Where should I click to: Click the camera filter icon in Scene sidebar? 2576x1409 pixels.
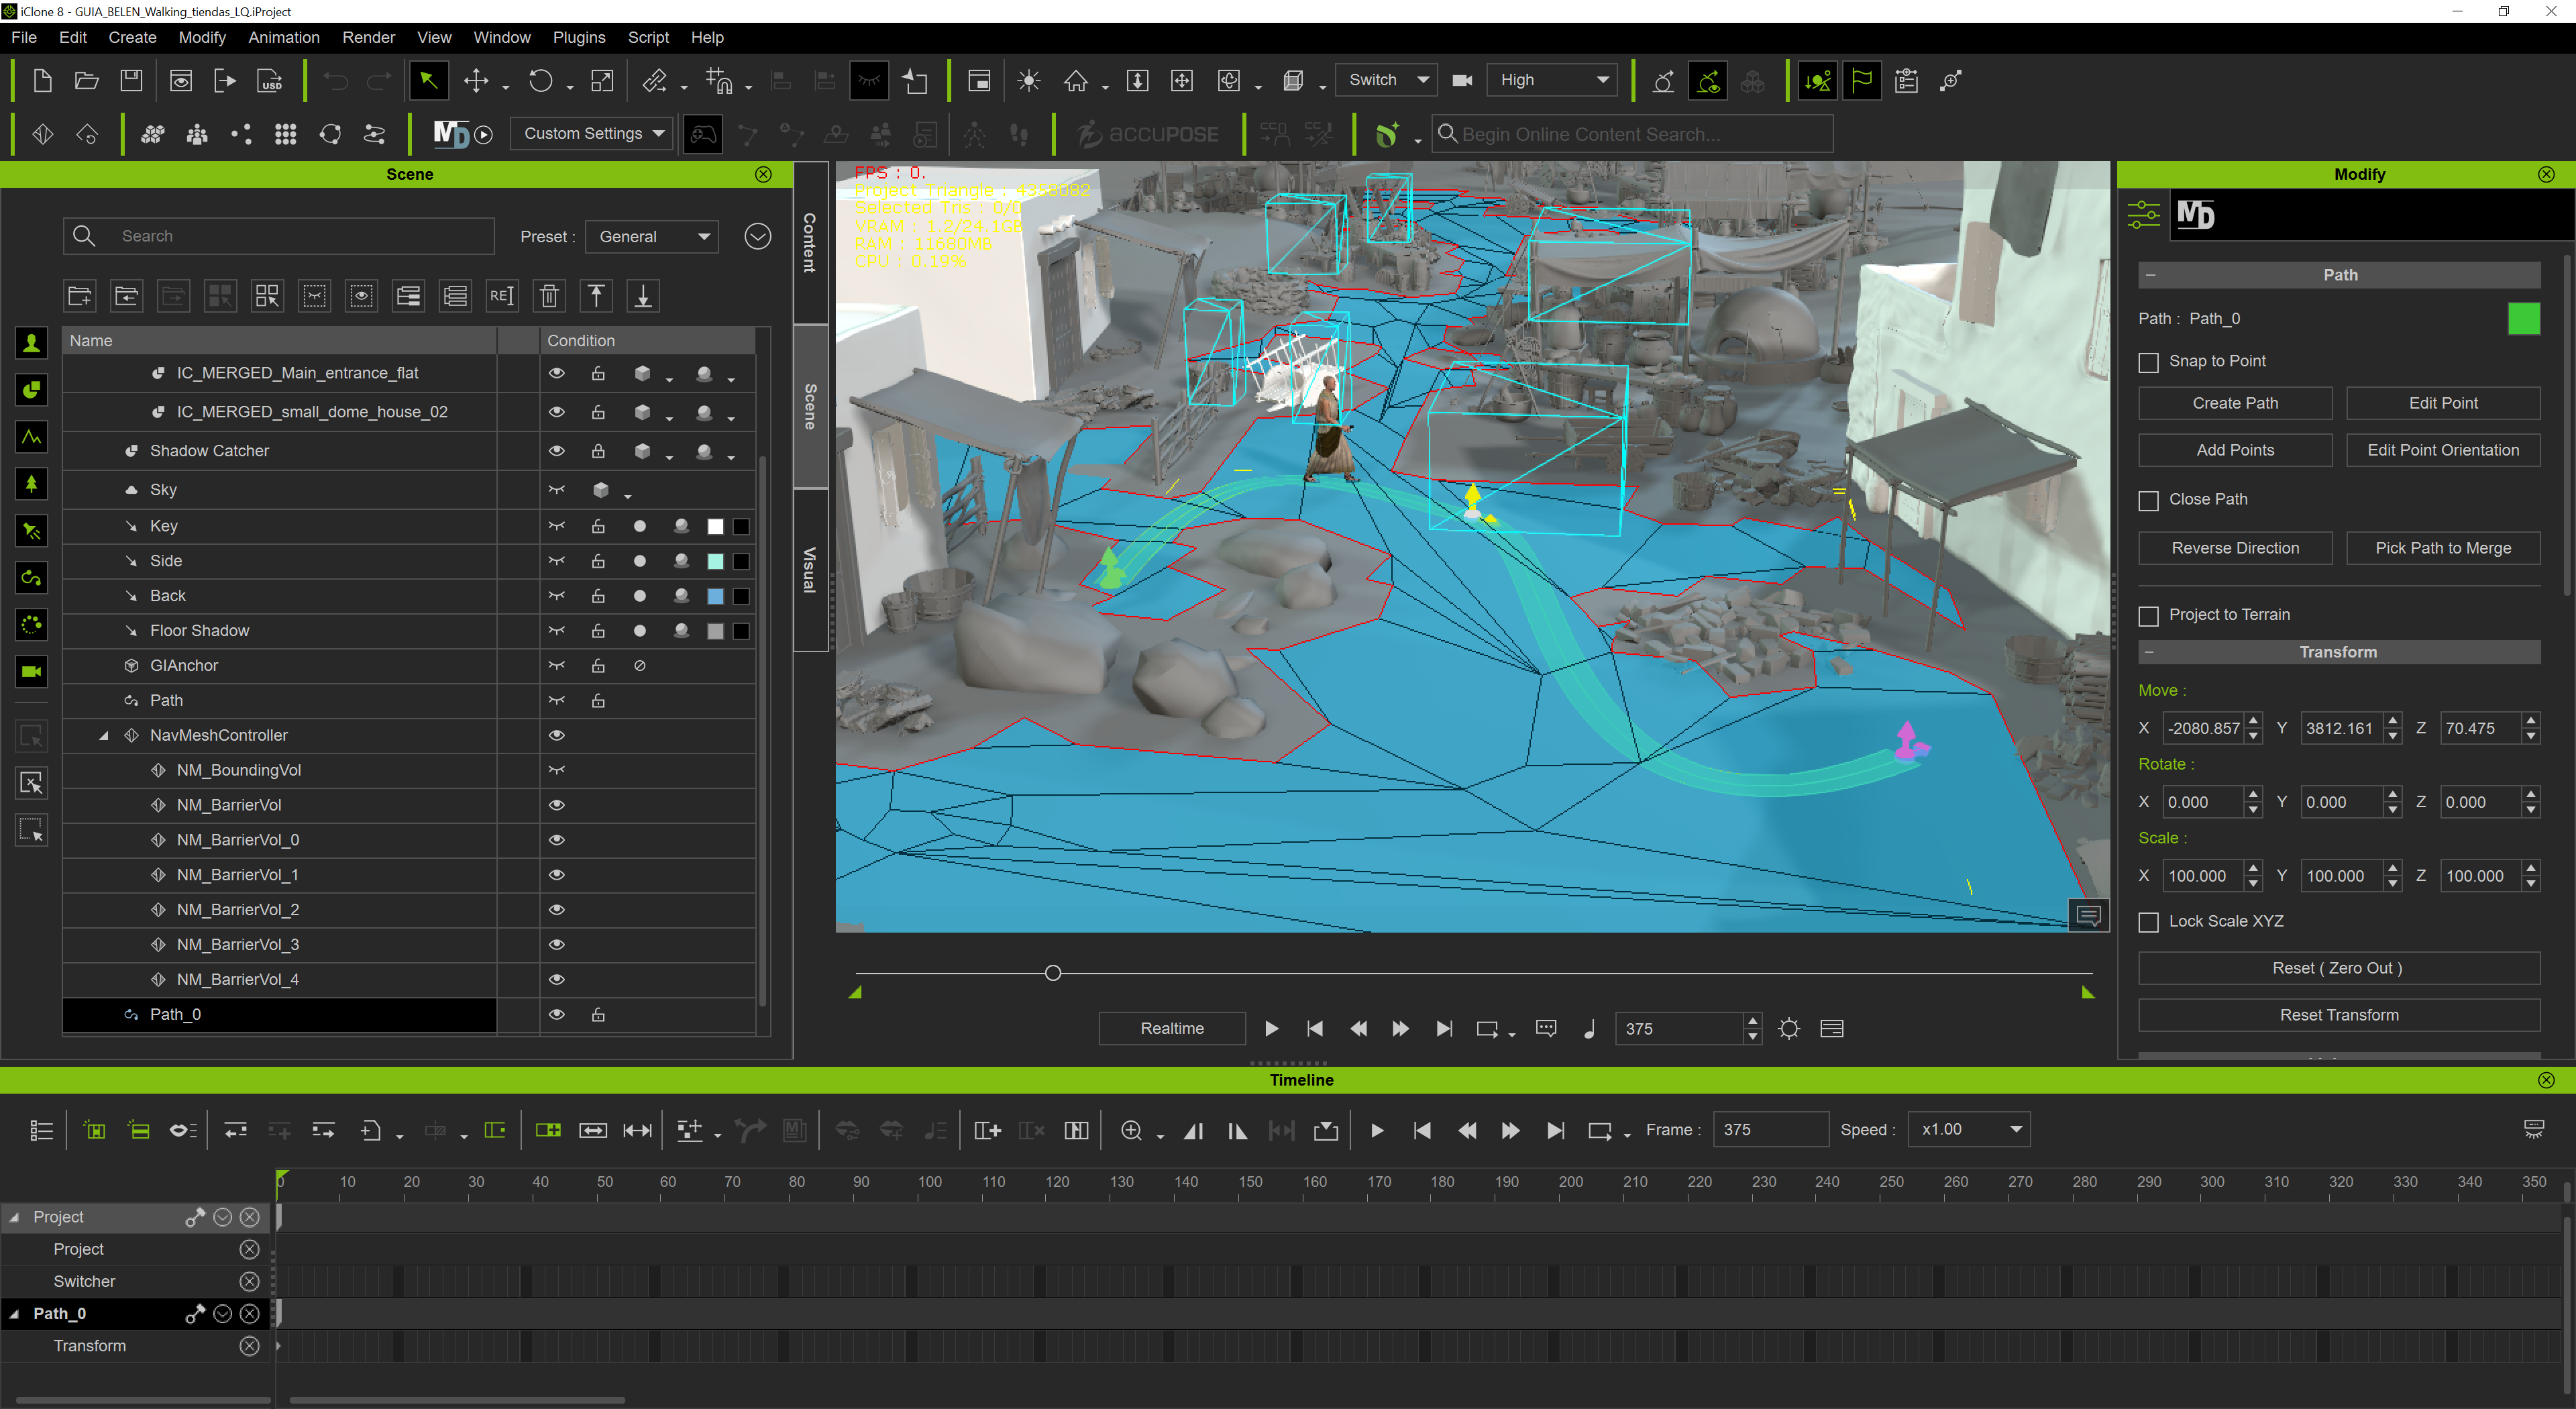point(31,671)
